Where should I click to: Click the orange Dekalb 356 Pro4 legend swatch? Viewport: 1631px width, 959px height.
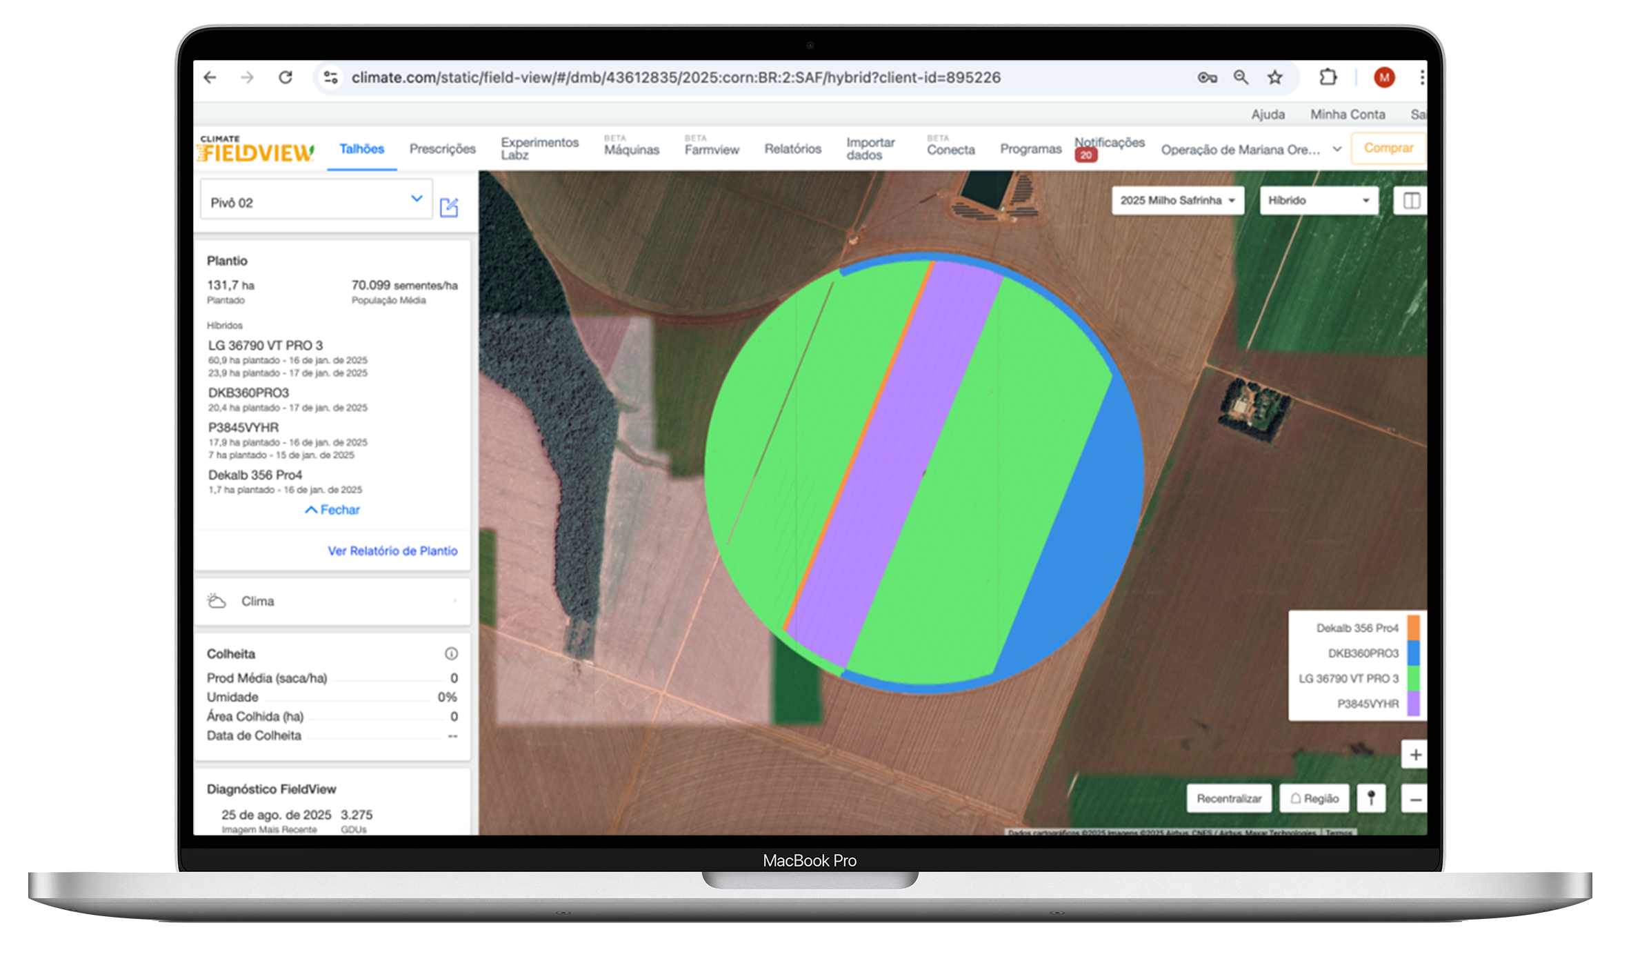pyautogui.click(x=1413, y=628)
